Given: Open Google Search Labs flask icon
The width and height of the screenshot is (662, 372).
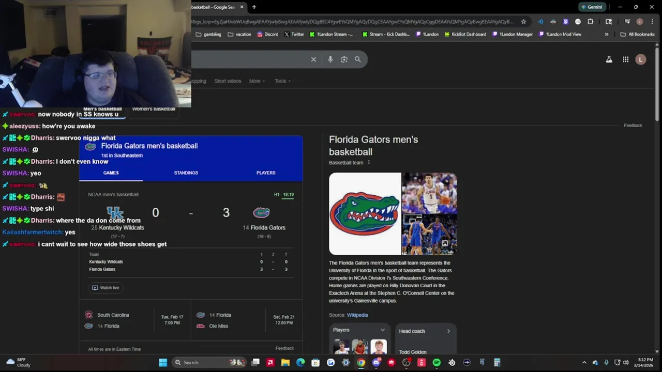Looking at the screenshot, I should (609, 59).
